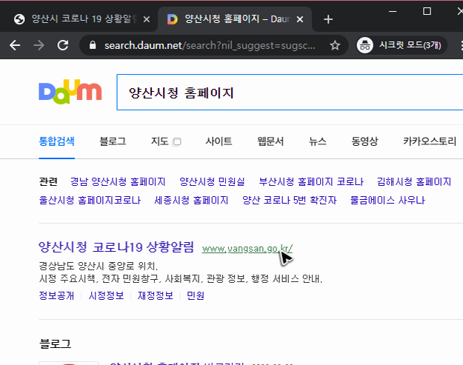The image size is (463, 365).
Task: Open a new browser tab
Action: [x=328, y=19]
